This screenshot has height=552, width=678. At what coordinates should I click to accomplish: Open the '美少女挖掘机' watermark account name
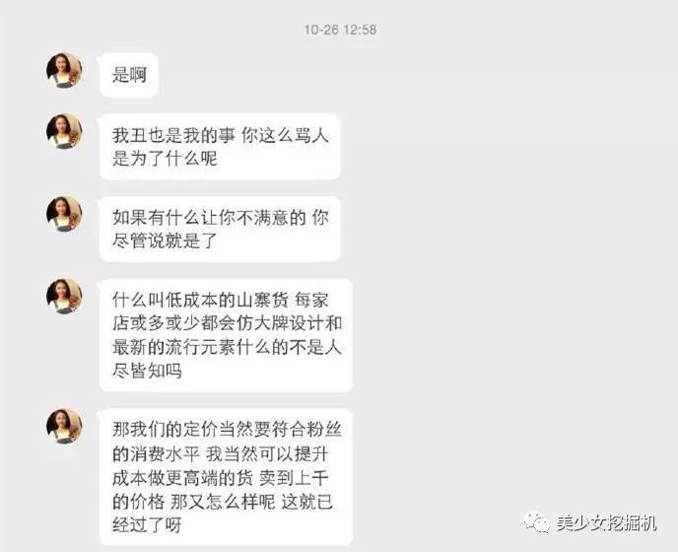[x=606, y=523]
